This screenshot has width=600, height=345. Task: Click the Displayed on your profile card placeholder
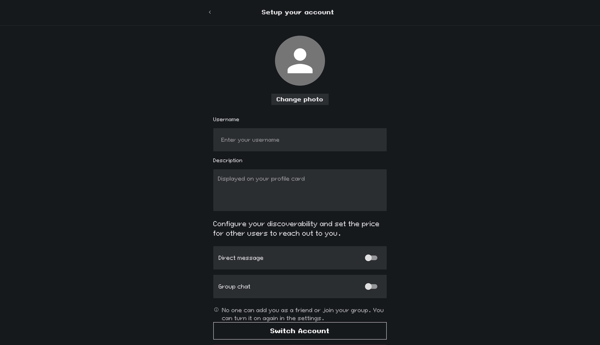coord(261,179)
